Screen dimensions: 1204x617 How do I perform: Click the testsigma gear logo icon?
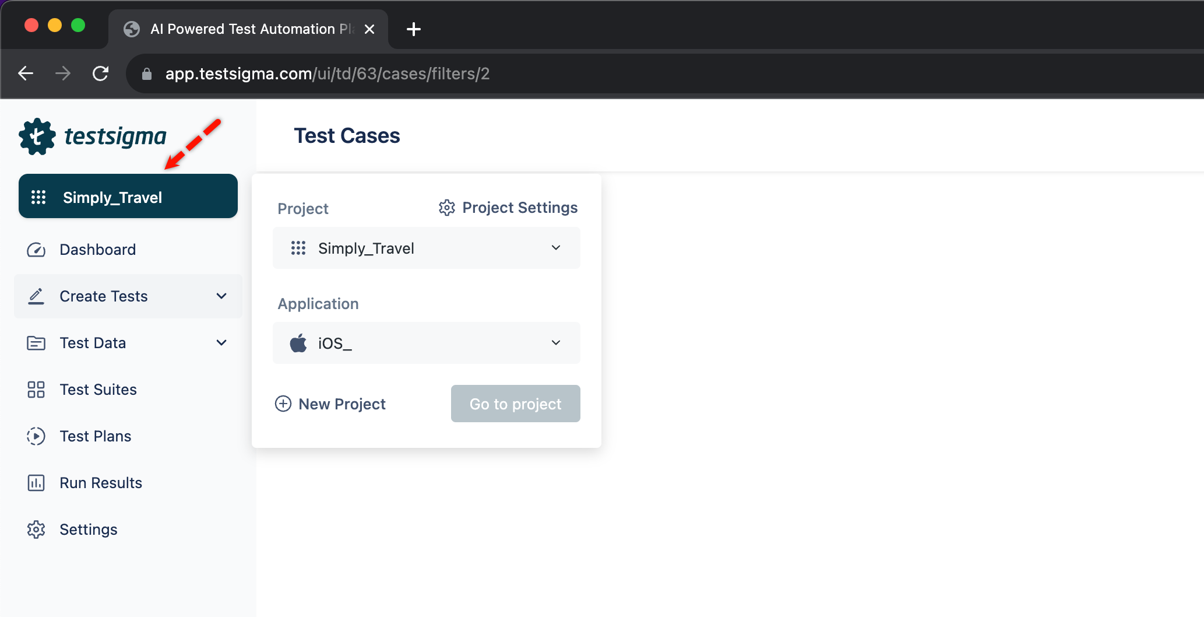click(37, 136)
